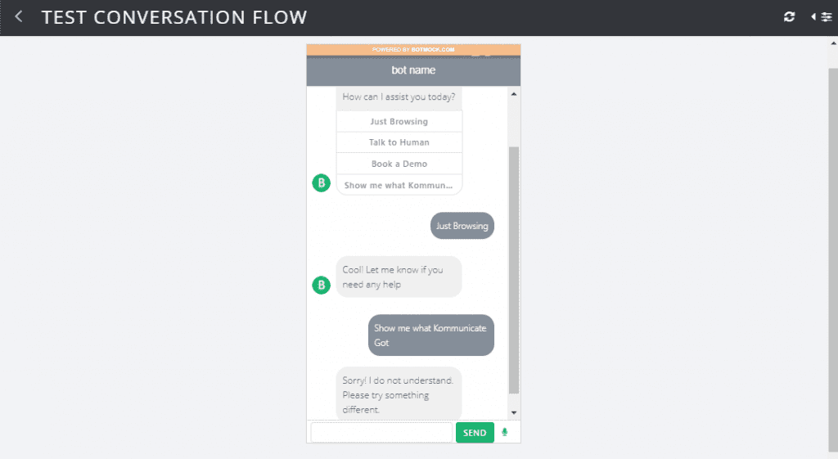
Task: Click the chat window scrollbar thumb
Action: click(x=514, y=270)
